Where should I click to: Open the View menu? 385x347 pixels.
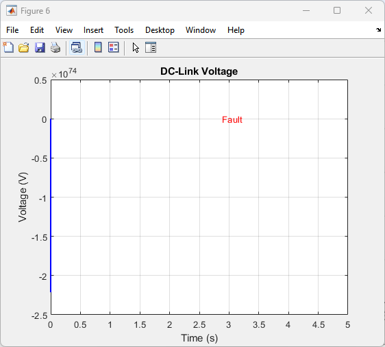64,30
